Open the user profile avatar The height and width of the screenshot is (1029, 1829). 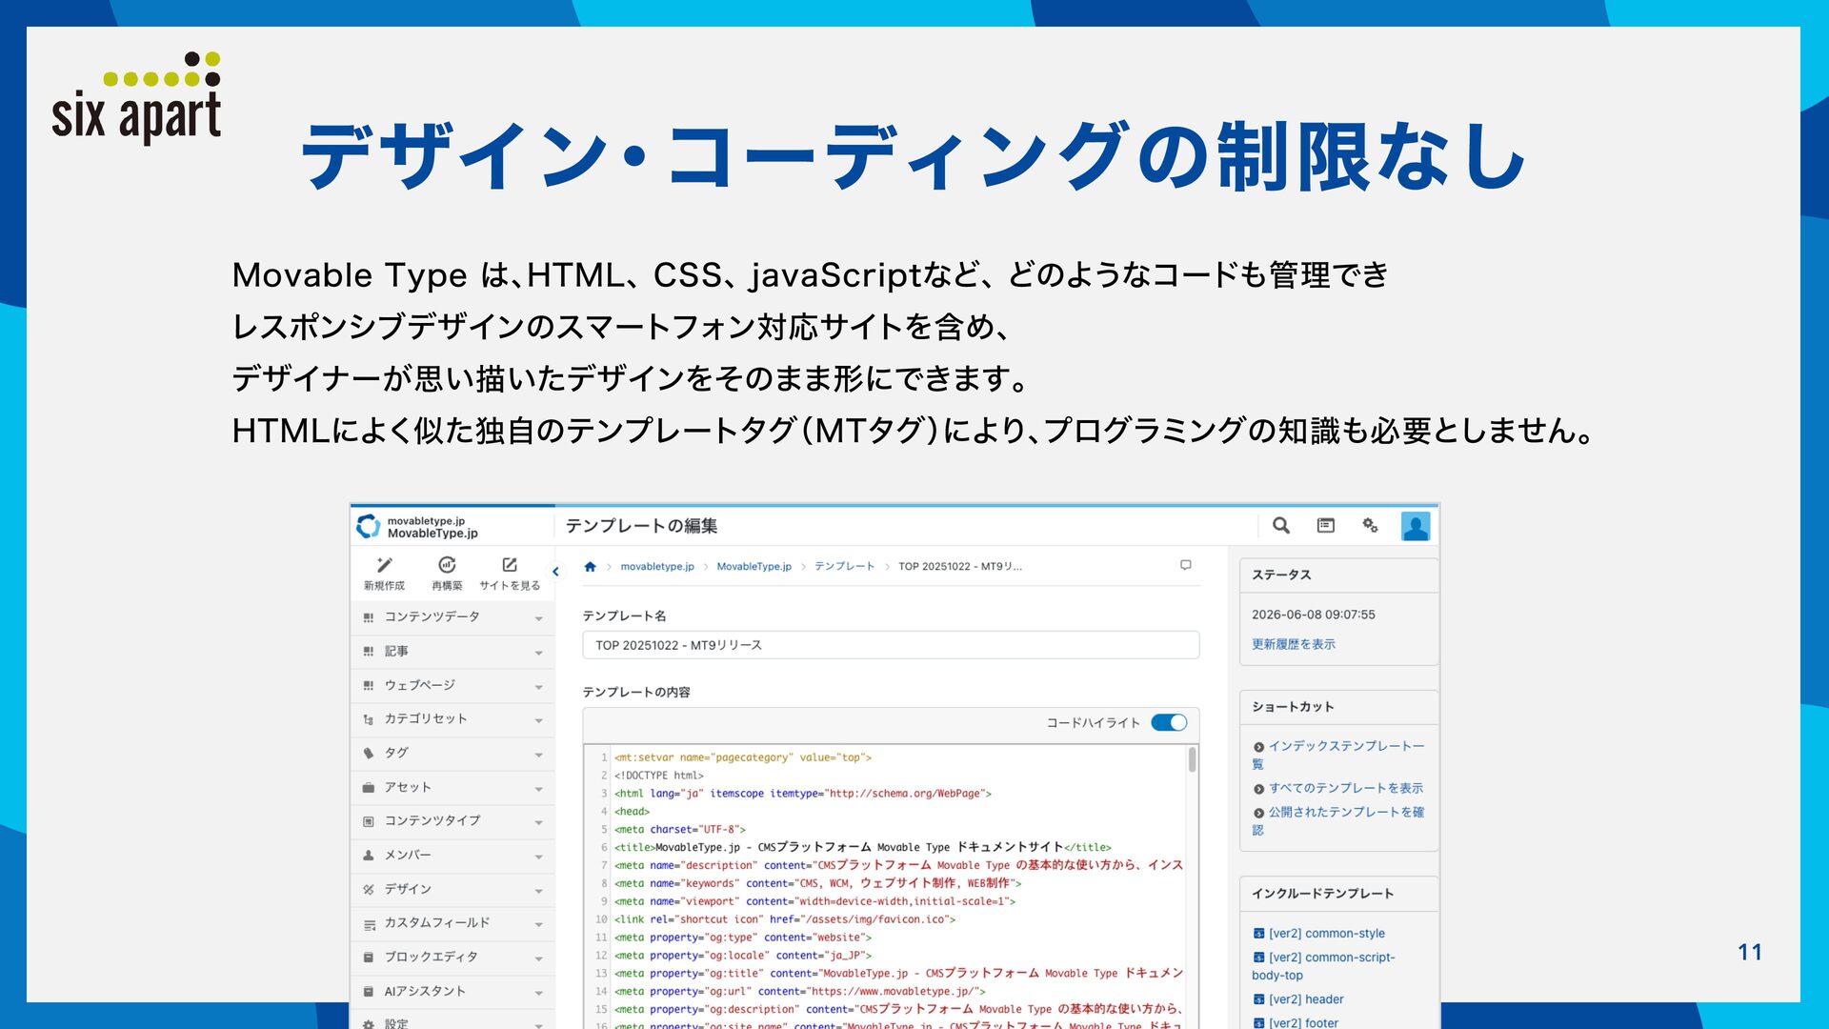pos(1416,526)
